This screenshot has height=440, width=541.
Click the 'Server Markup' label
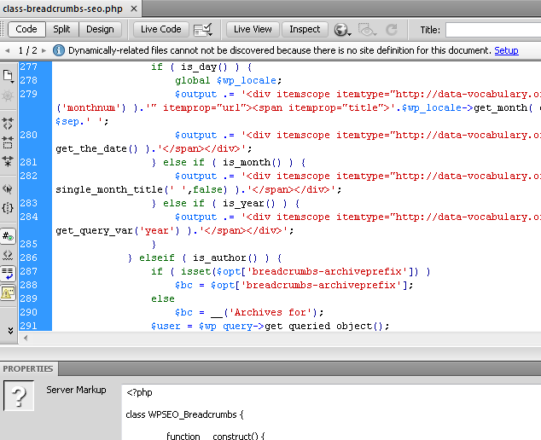pos(76,390)
